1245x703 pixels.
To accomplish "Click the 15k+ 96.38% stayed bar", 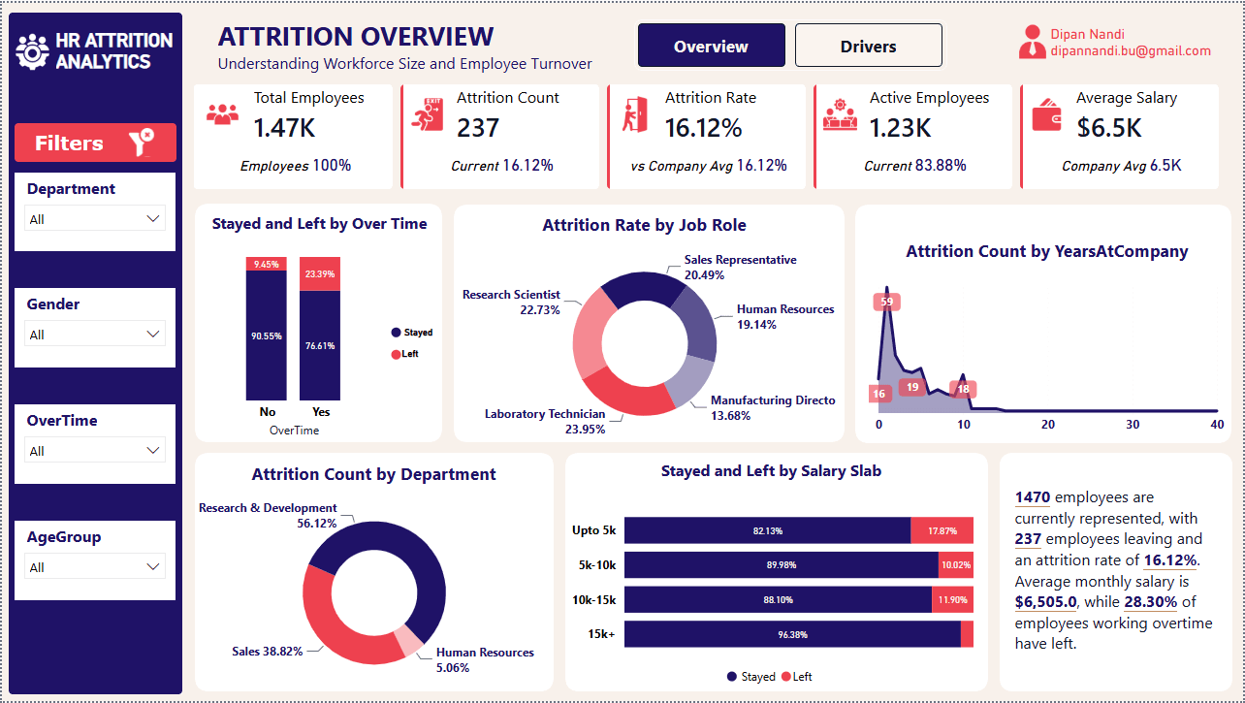I will point(792,635).
